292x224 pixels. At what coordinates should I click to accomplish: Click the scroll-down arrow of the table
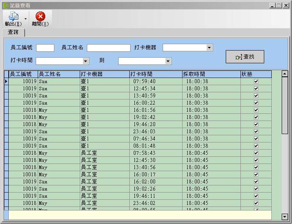[x=284, y=216]
